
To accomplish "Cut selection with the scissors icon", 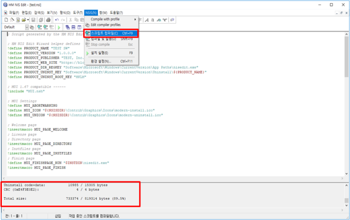I will 71,20.
